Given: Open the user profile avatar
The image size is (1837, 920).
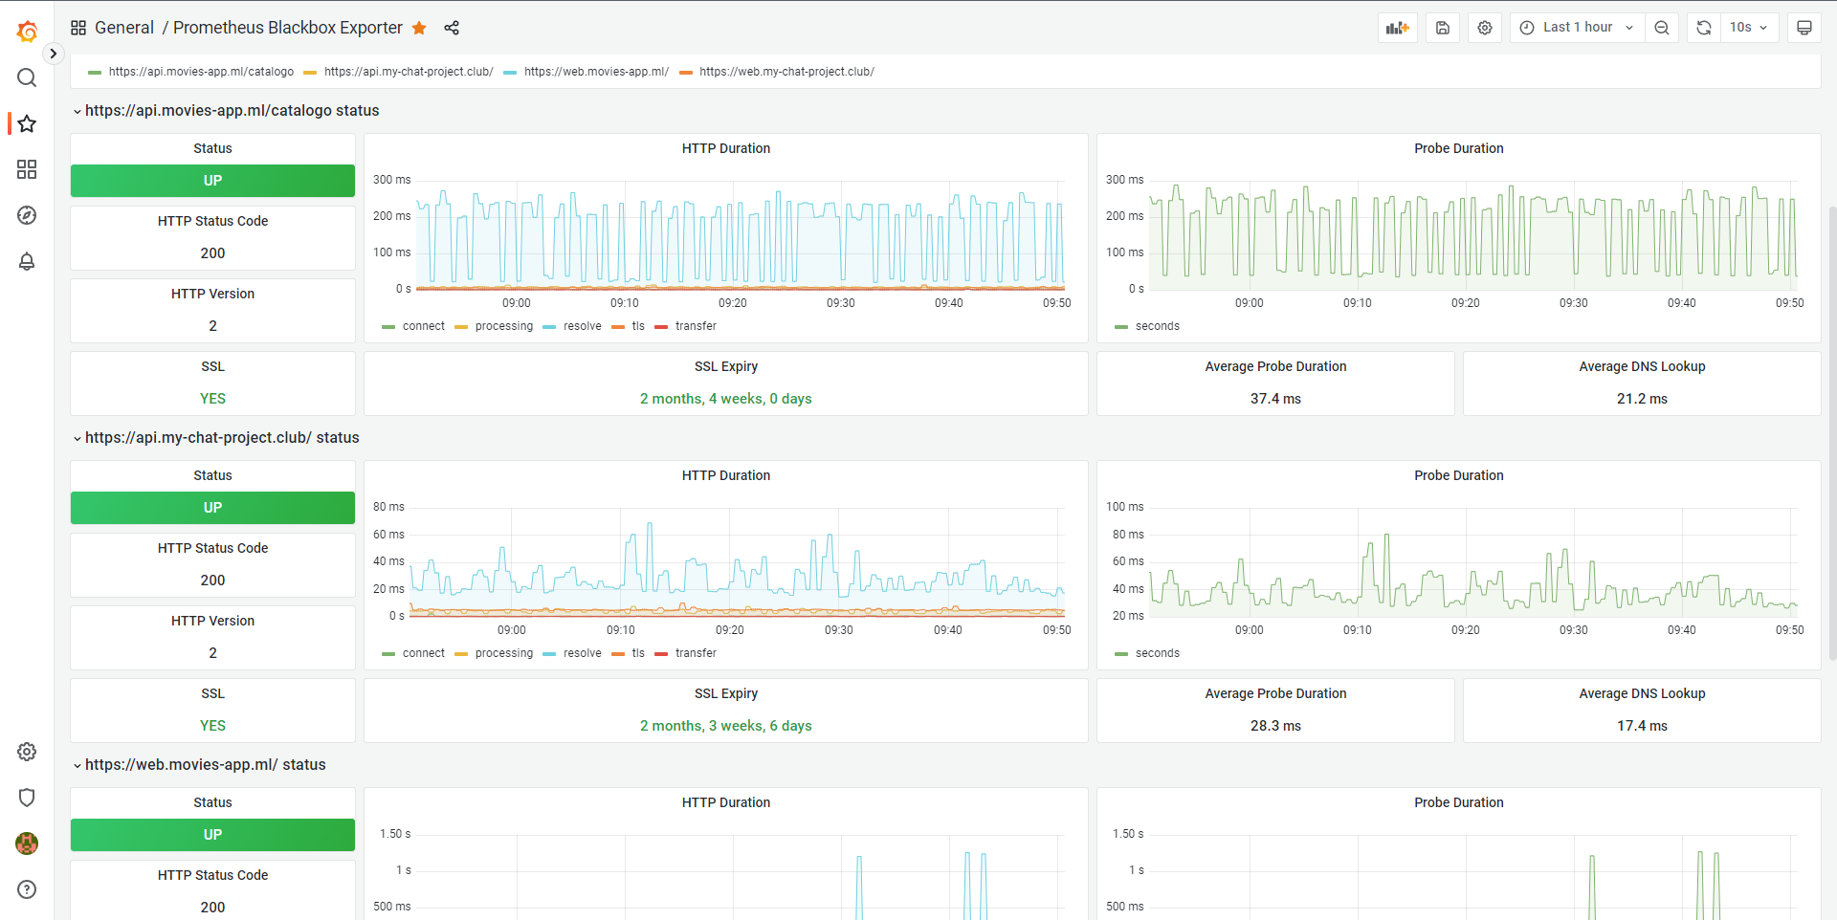Looking at the screenshot, I should tap(27, 843).
